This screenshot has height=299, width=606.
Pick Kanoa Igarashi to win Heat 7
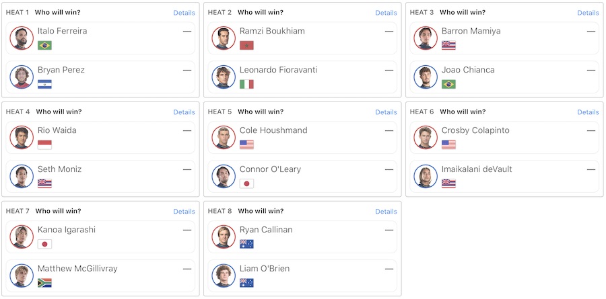[101, 237]
